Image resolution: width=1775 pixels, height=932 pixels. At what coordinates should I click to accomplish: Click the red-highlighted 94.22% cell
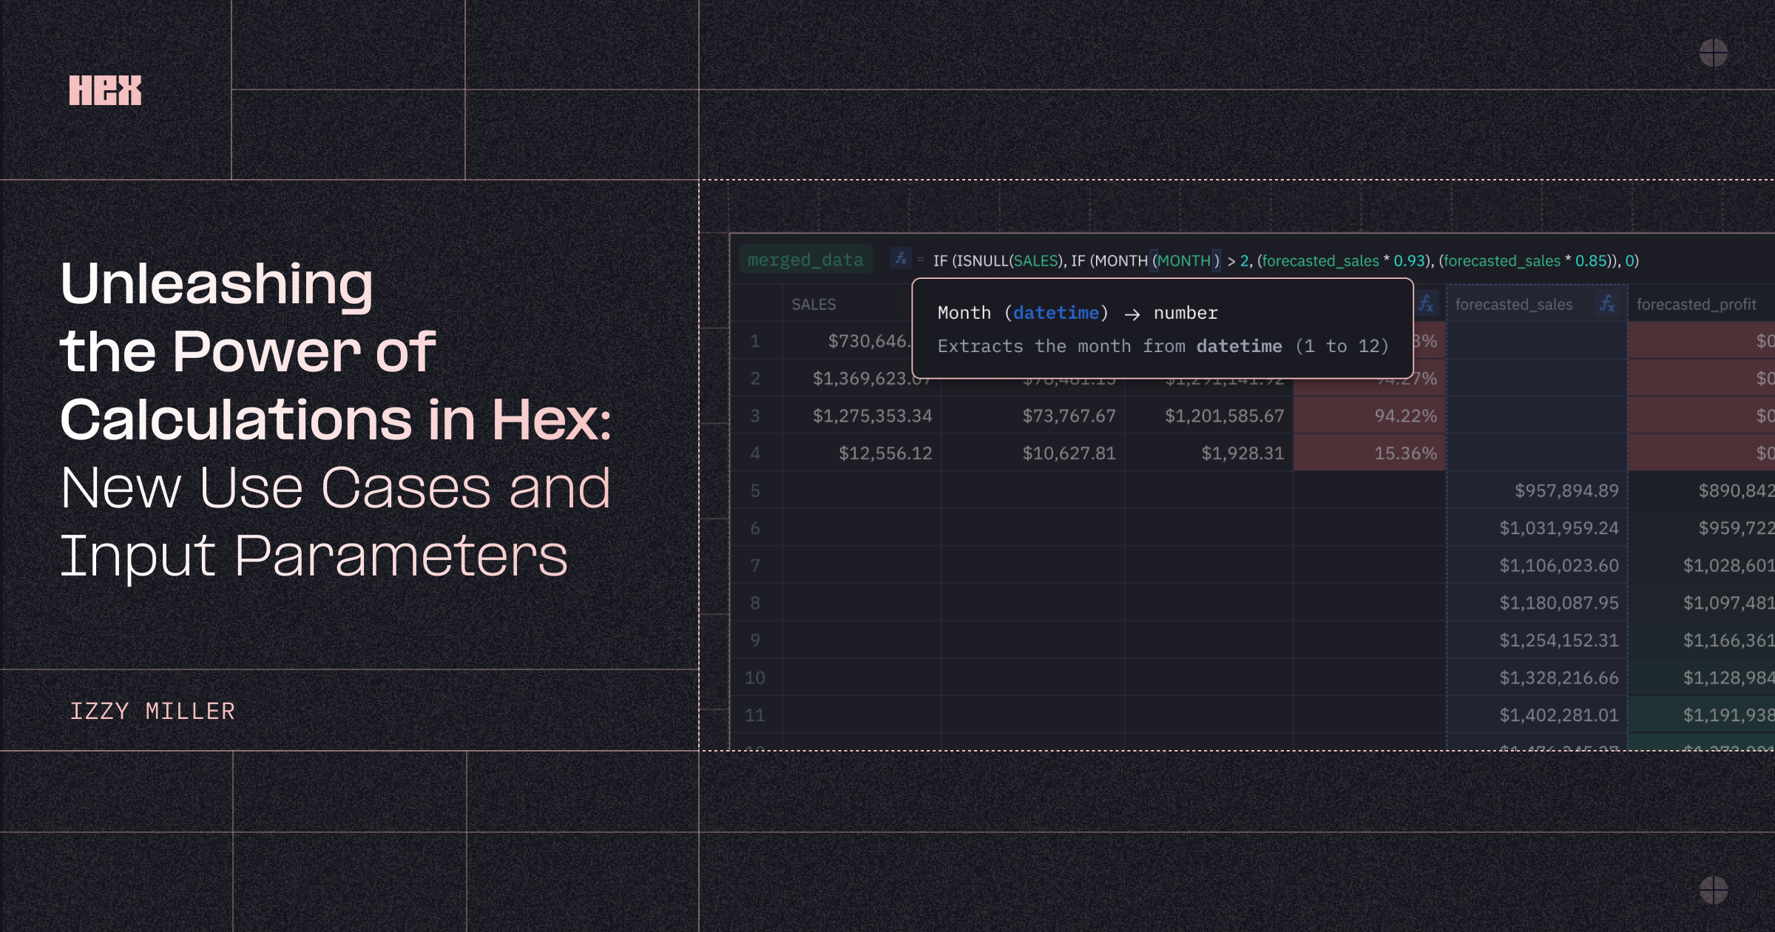[1404, 416]
